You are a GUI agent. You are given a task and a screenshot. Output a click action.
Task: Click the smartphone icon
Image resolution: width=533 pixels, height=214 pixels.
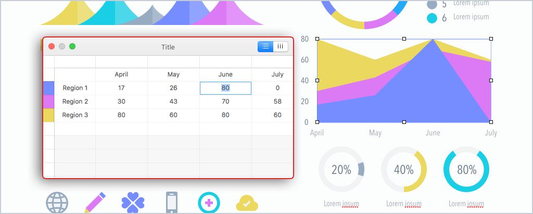pos(172,203)
